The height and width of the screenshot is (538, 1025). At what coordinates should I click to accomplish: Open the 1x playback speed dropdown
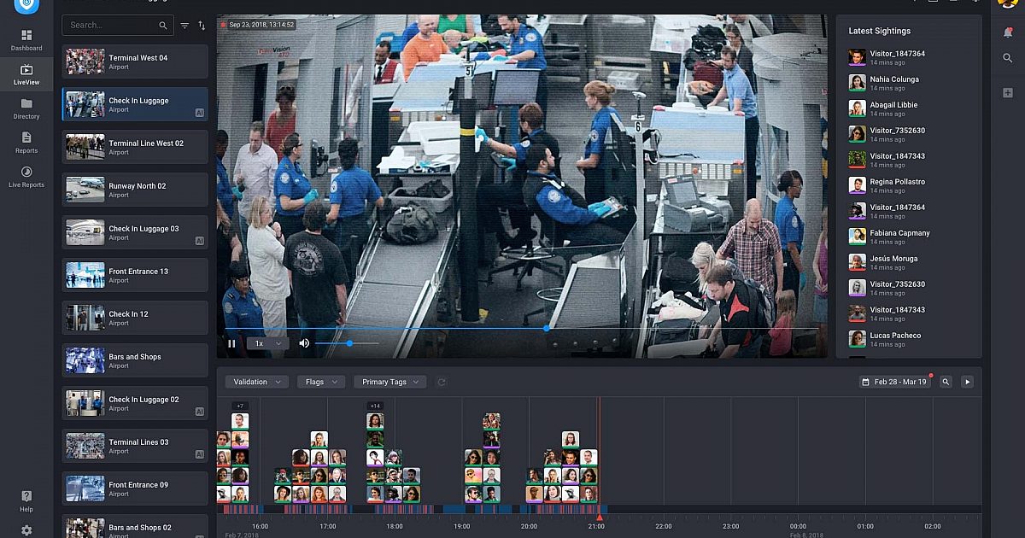[x=267, y=342]
